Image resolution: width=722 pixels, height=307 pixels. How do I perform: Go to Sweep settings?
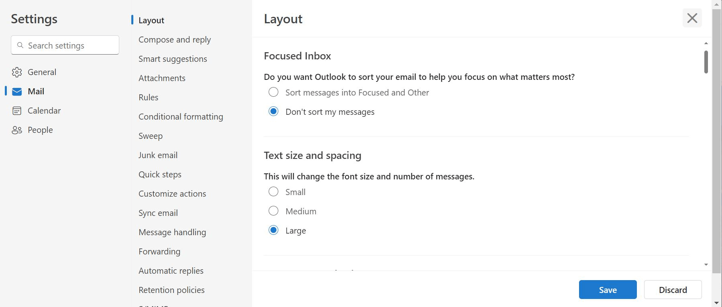pos(151,136)
